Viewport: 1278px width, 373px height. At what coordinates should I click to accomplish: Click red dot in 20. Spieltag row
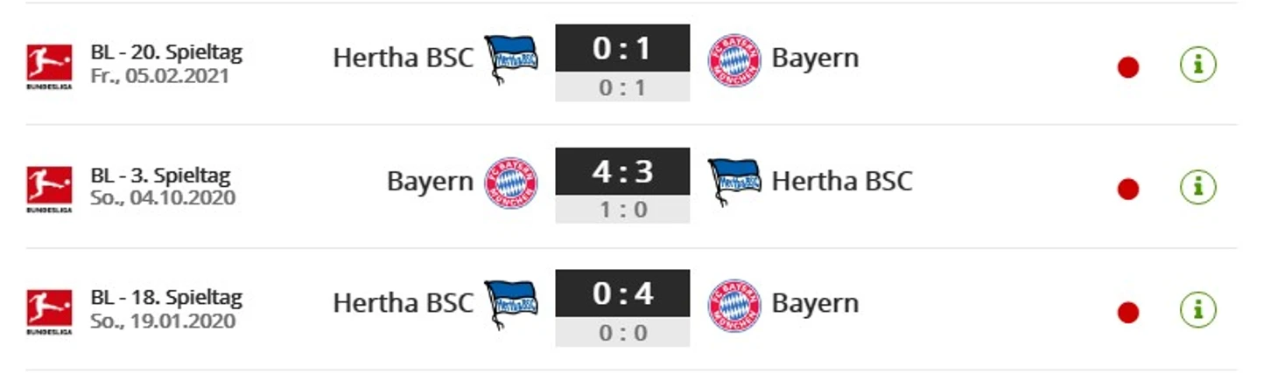click(x=1128, y=67)
